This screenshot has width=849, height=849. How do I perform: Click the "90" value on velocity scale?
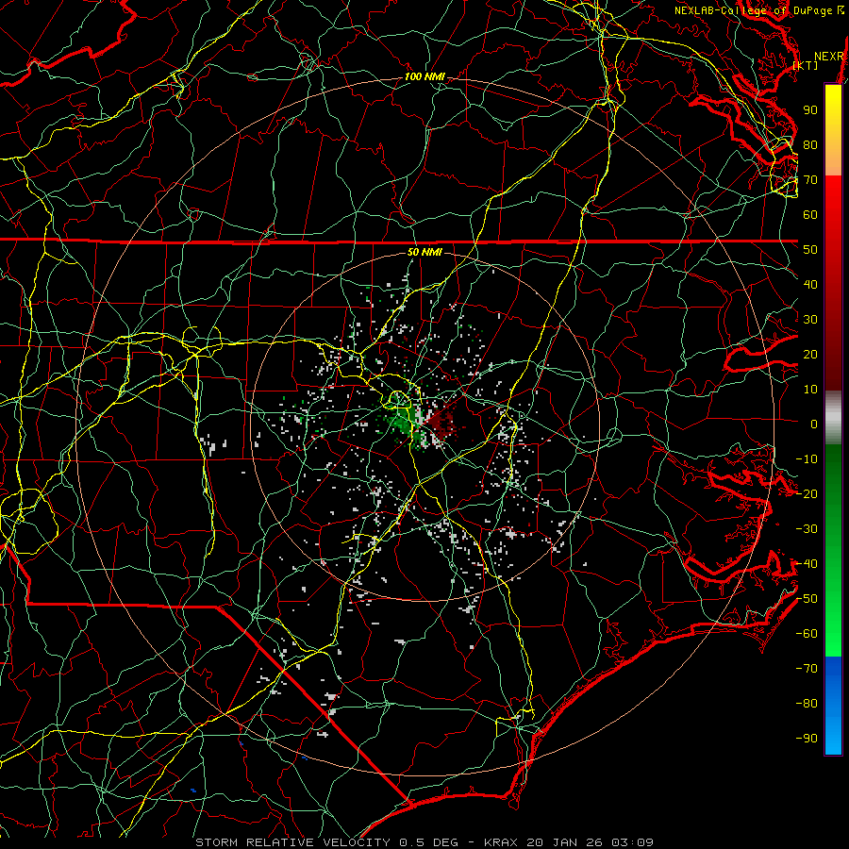810,110
